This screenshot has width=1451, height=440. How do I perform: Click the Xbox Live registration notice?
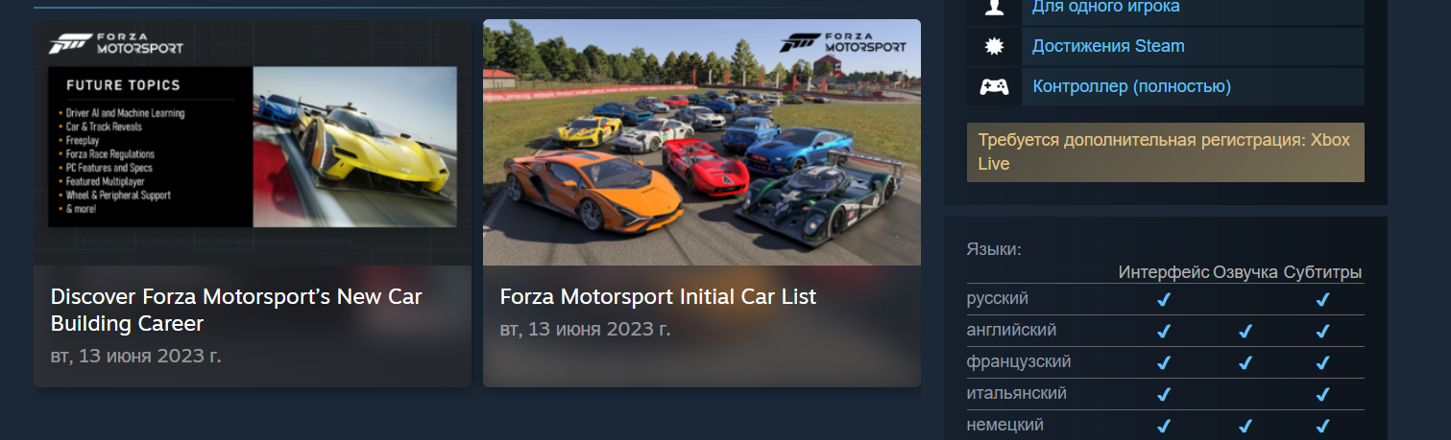click(1165, 151)
